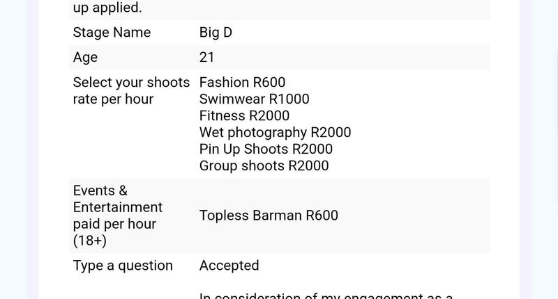Click the 'up applied.' text at top
This screenshot has width=558, height=299.
107,8
